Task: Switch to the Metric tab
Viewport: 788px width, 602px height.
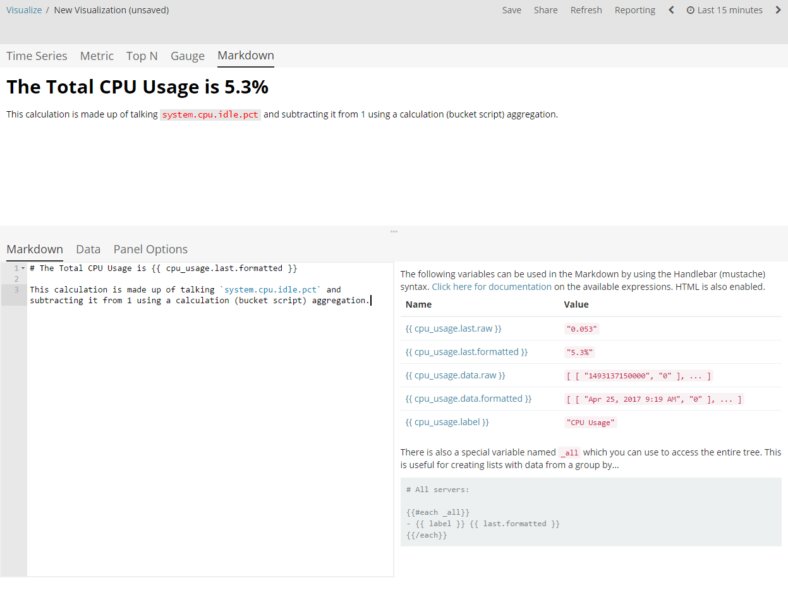Action: point(97,56)
